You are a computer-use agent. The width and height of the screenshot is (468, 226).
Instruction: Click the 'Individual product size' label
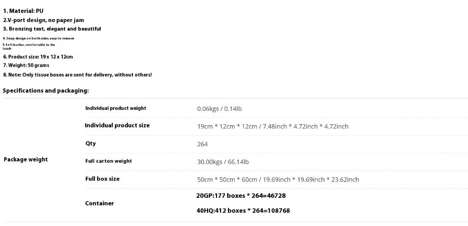[117, 125]
